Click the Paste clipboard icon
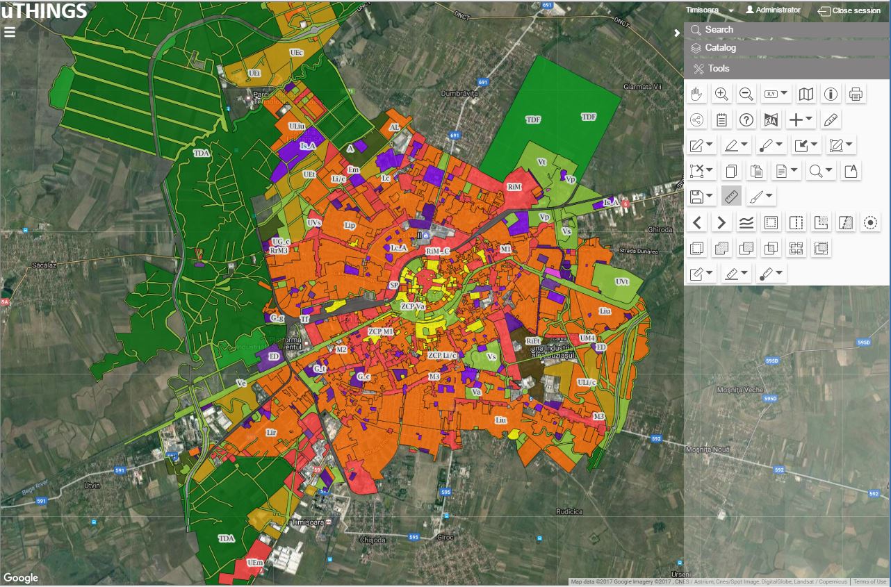The width and height of the screenshot is (891, 587). pyautogui.click(x=755, y=171)
